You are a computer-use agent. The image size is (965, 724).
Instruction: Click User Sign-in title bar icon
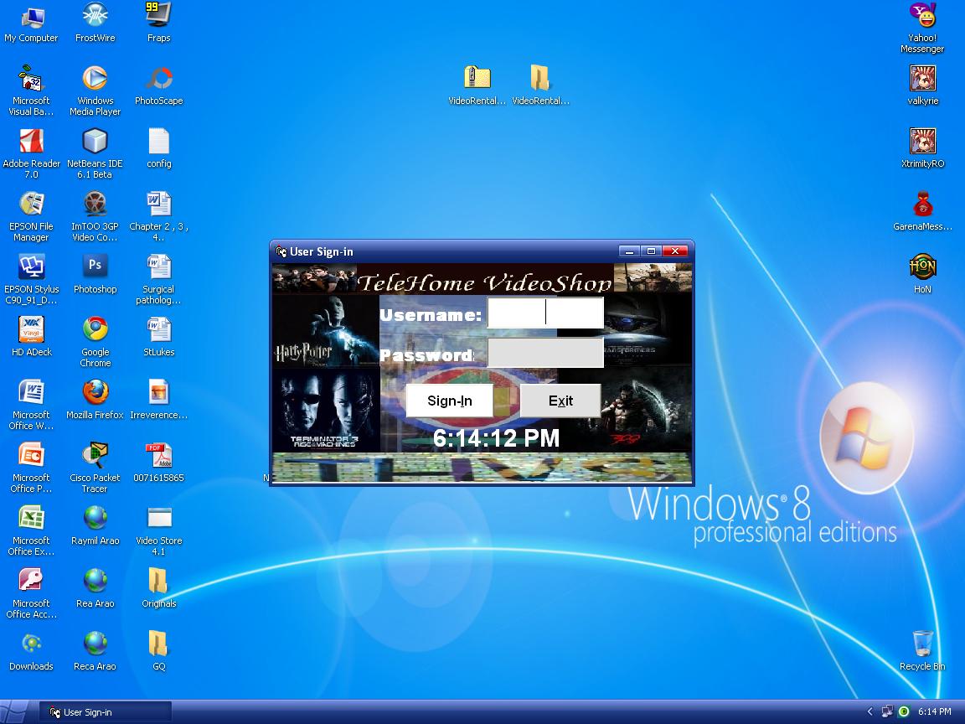[281, 251]
